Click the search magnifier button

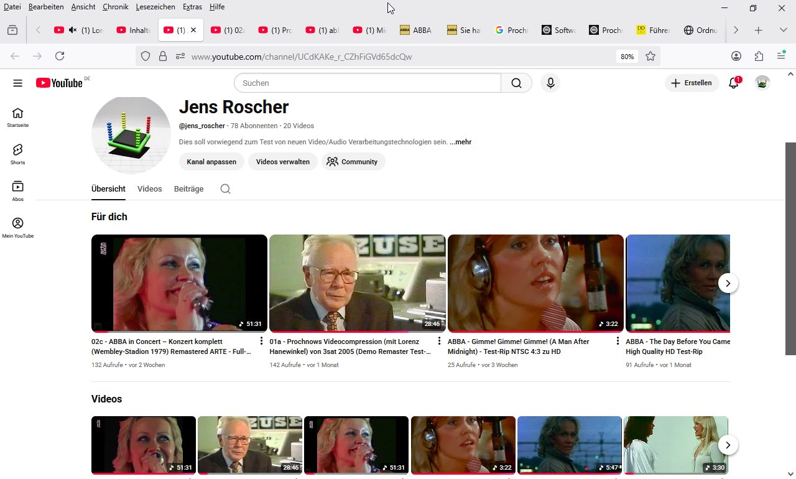tap(516, 83)
